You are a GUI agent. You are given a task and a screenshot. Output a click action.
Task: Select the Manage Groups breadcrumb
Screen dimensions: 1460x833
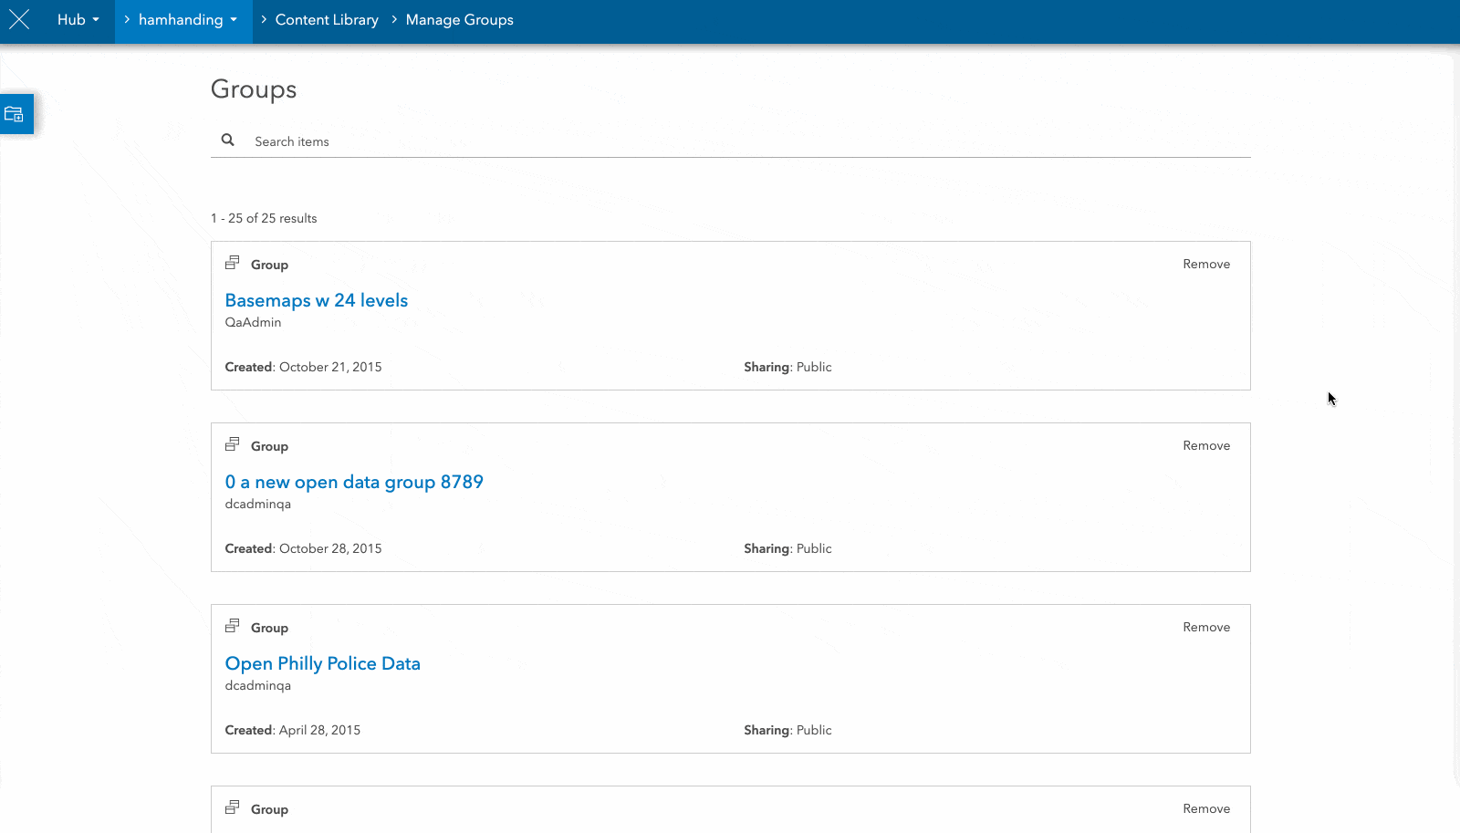coord(459,19)
